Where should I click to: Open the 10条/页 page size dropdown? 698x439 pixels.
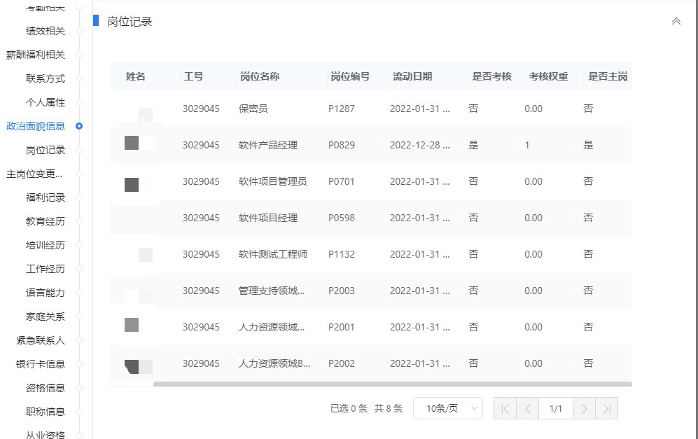pos(447,408)
